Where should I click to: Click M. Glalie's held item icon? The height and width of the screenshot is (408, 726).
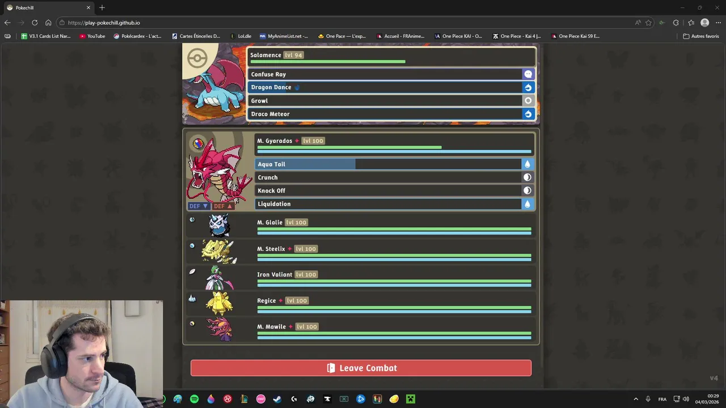[x=192, y=220]
